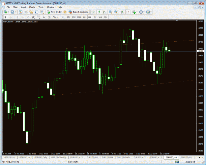Screen dimensions: 206x165
Task: Select the crosshair tool
Action: (11, 17)
